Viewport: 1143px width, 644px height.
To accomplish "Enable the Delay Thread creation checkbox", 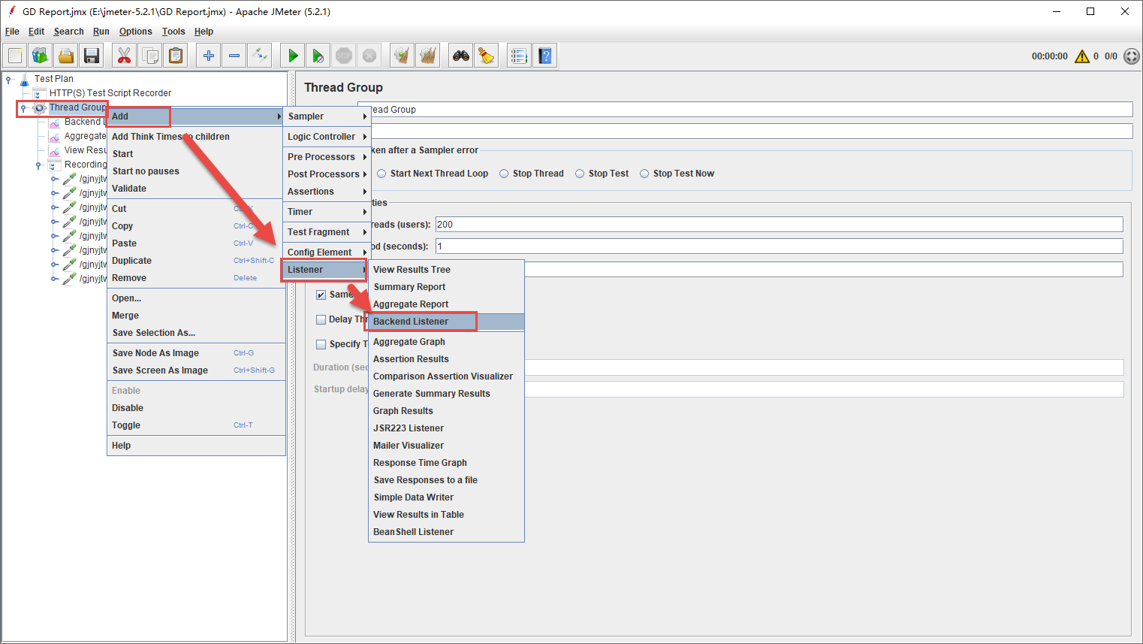I will coord(321,319).
